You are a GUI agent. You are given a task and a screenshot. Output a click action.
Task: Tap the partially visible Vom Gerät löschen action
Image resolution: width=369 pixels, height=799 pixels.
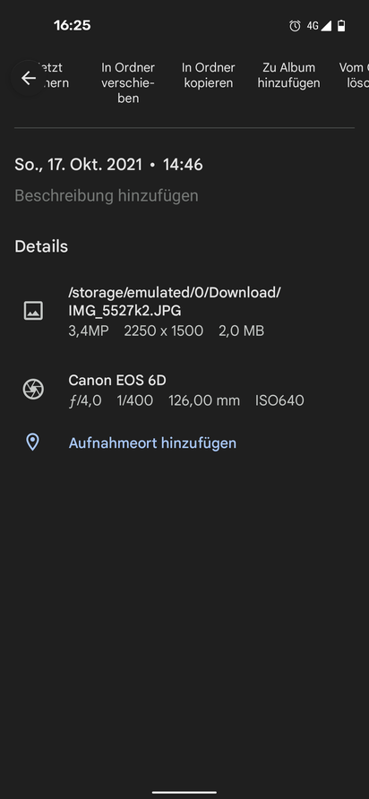[x=354, y=75]
